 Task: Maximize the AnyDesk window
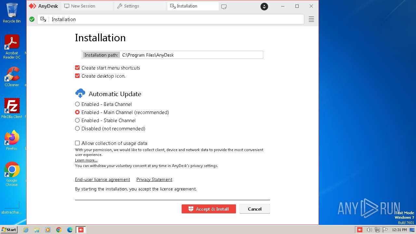click(x=297, y=6)
